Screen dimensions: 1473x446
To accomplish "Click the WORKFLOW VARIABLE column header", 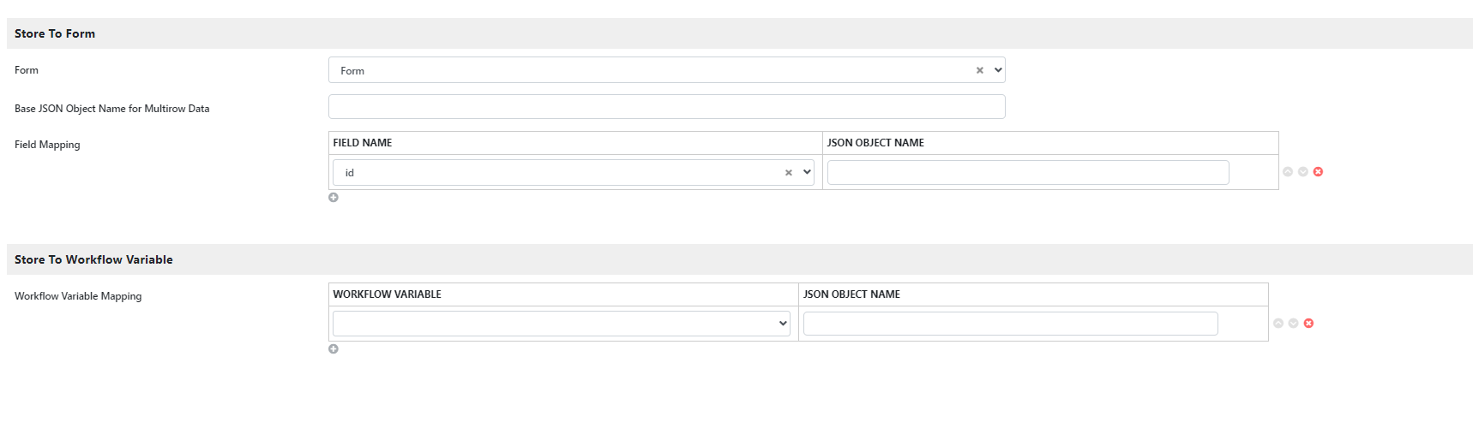I will point(388,294).
